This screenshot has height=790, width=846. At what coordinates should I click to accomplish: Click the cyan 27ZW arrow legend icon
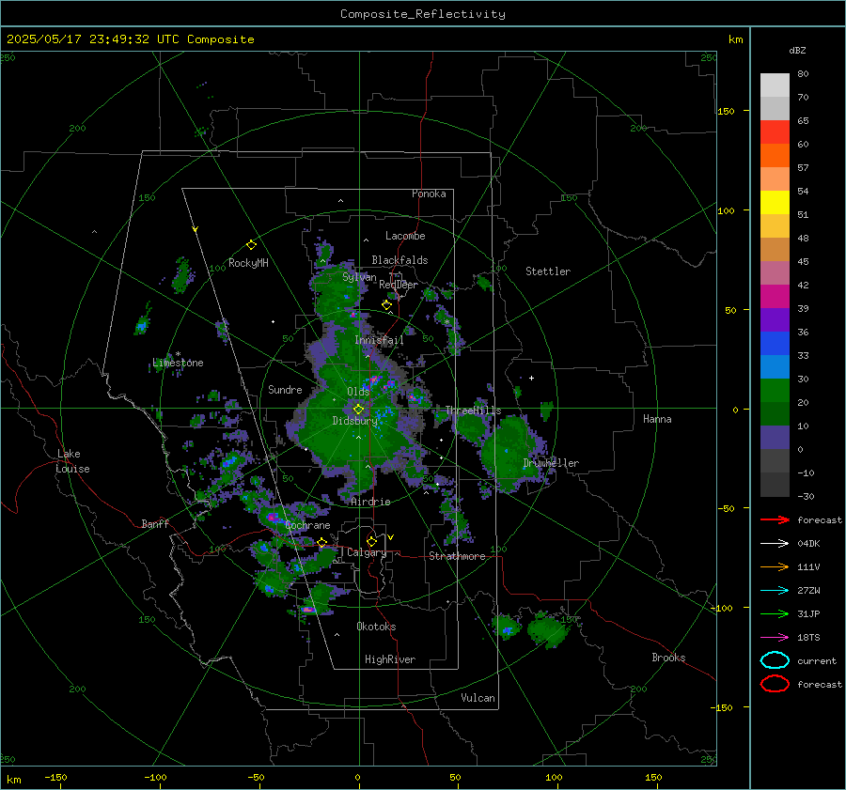point(775,591)
